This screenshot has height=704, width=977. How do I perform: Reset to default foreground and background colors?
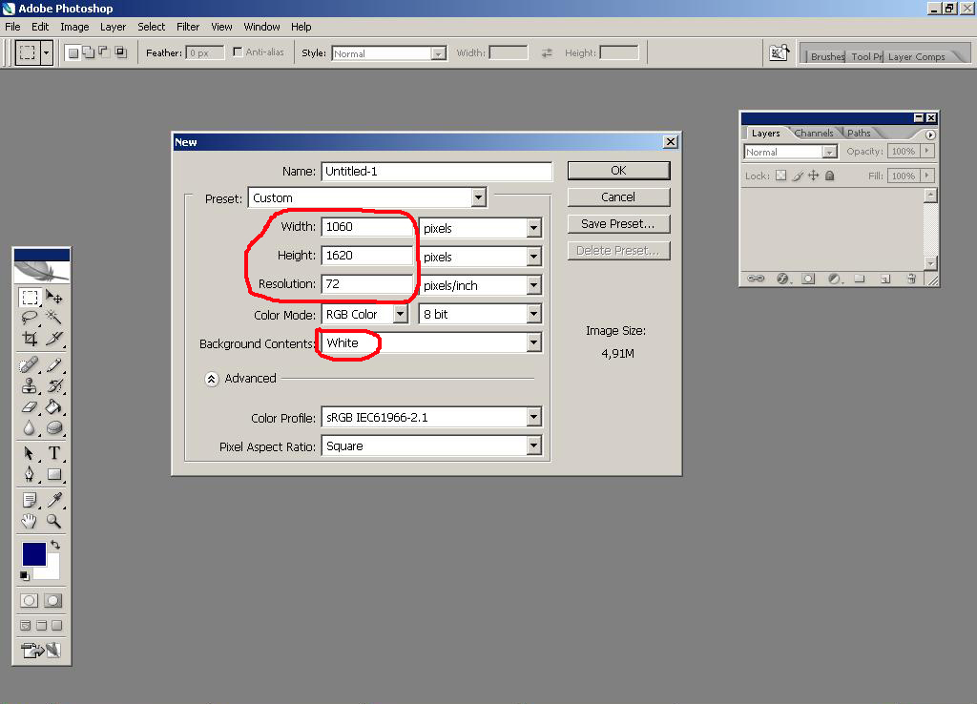tap(24, 575)
